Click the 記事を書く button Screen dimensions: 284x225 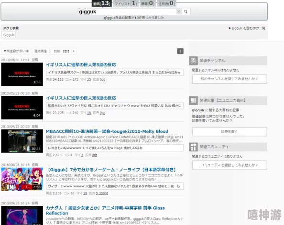tap(229, 131)
